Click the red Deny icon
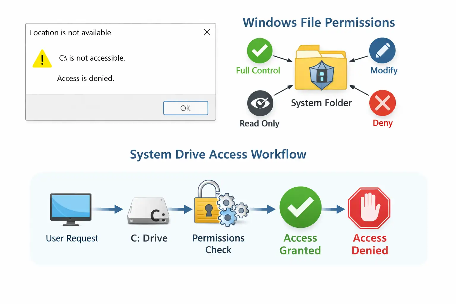 coord(382,103)
